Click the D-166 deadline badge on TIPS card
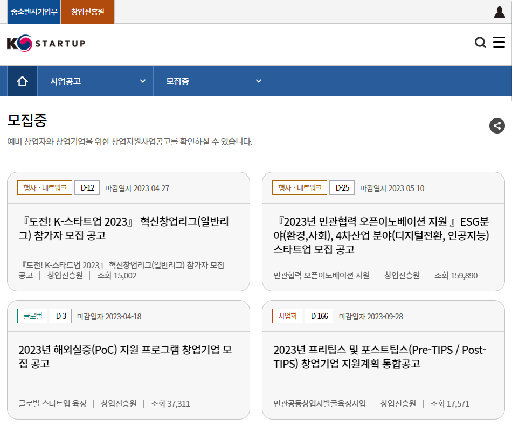 319,316
